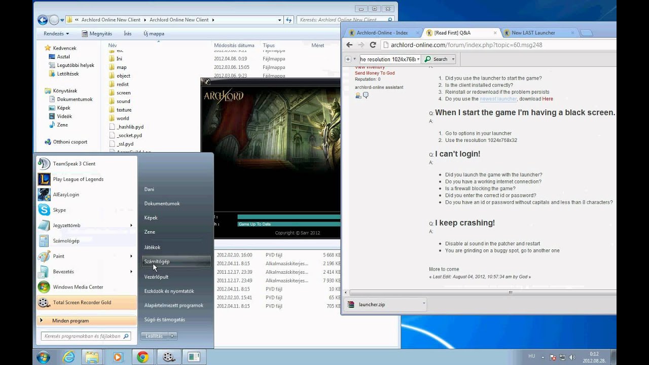Open the Search button dropdown arrow
Viewport: 649px width, 365px height.
[453, 59]
